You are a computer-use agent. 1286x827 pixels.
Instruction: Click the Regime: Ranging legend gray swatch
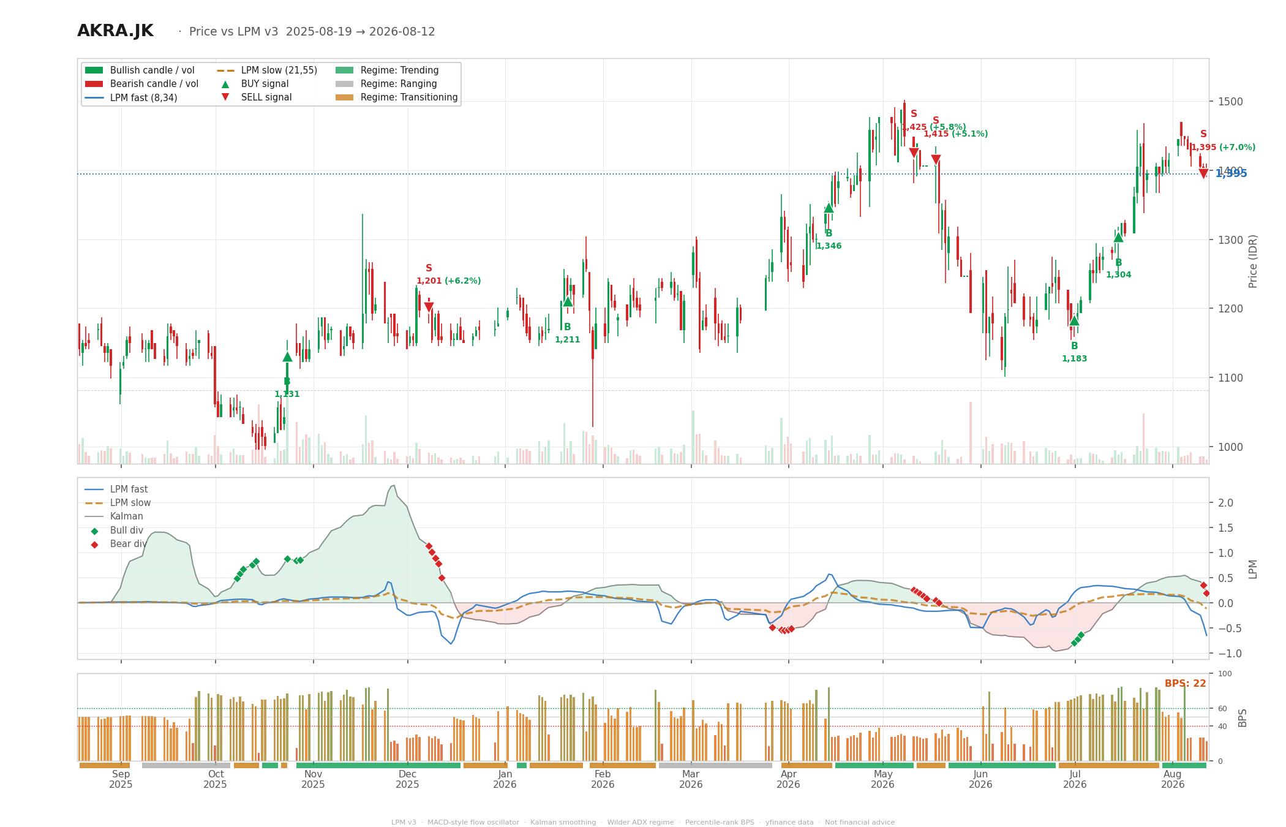345,84
